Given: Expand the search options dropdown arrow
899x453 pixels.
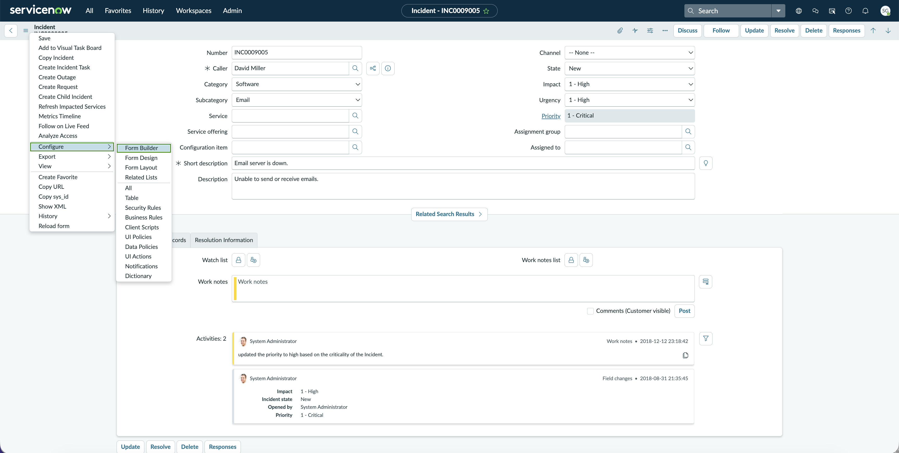Looking at the screenshot, I should click(778, 11).
